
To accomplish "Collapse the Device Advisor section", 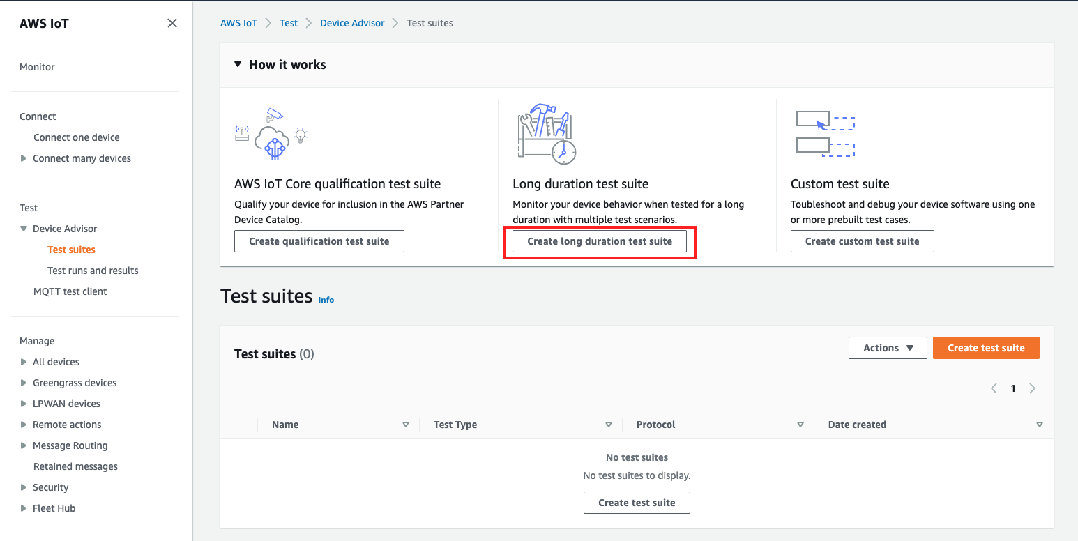I will 23,228.
